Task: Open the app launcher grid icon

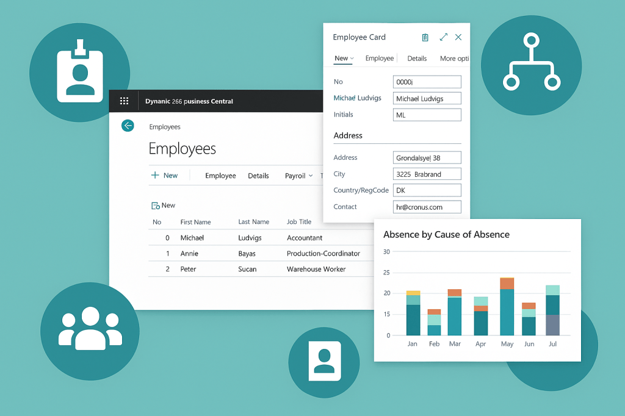Action: point(125,101)
